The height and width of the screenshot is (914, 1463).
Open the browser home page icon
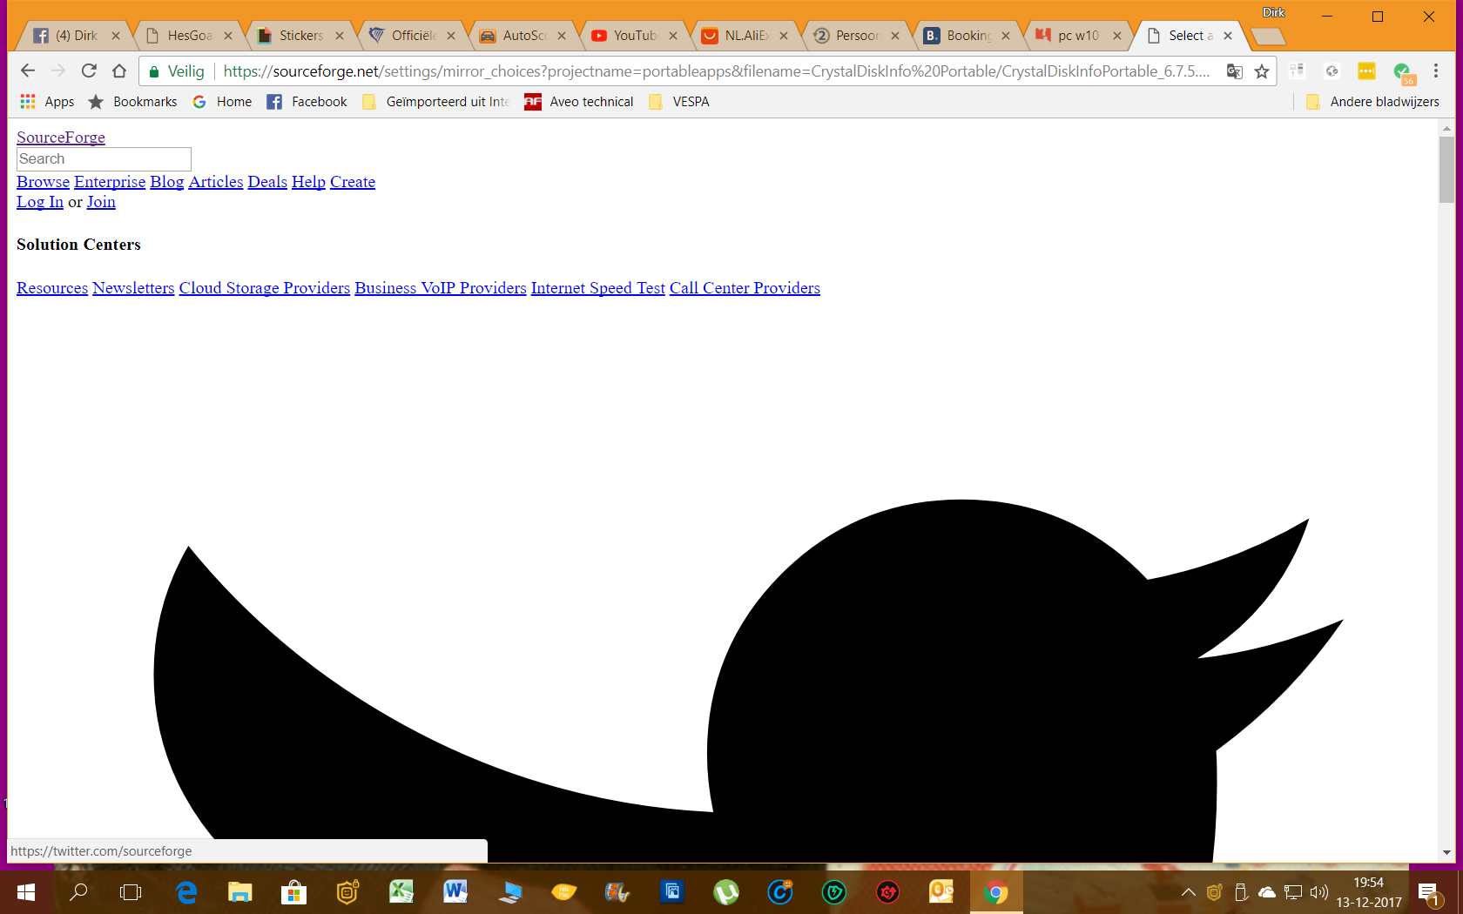coord(119,71)
